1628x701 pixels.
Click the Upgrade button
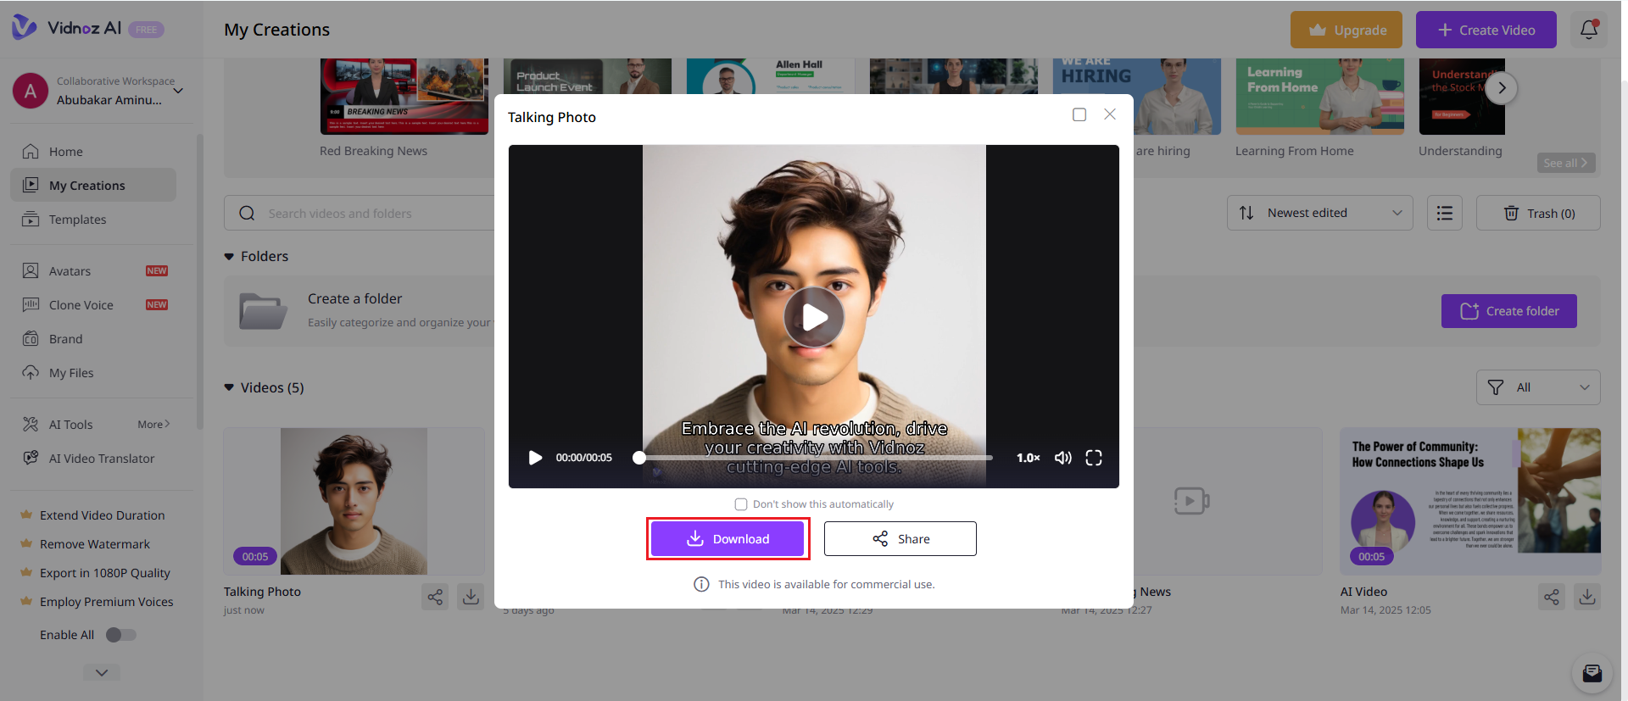coord(1346,30)
